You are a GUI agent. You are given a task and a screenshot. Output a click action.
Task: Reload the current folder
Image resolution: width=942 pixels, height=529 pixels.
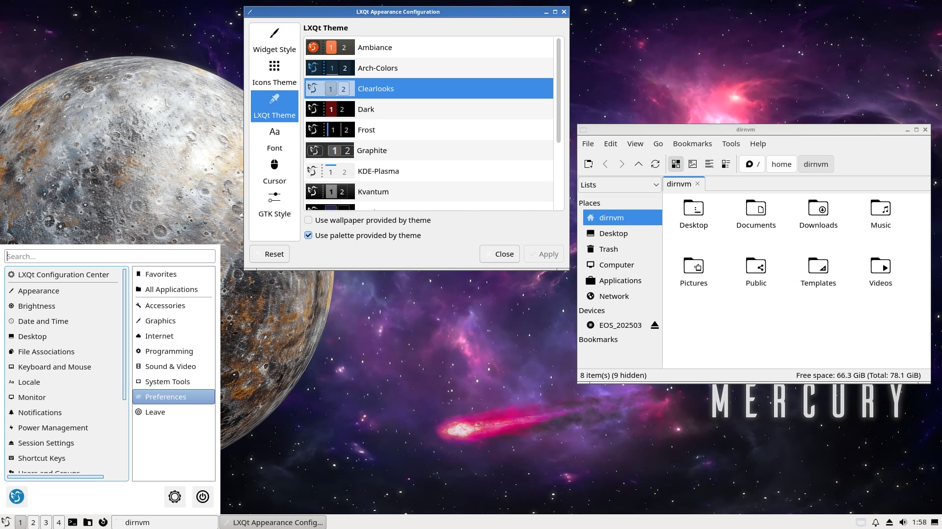(655, 164)
